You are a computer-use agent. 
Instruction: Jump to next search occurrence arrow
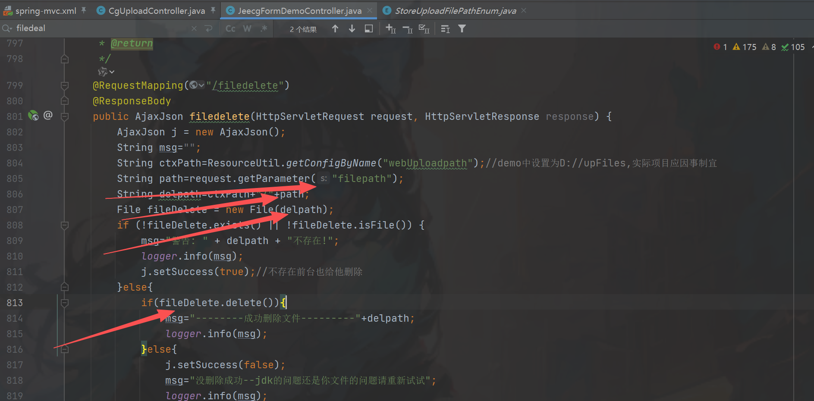coord(352,28)
